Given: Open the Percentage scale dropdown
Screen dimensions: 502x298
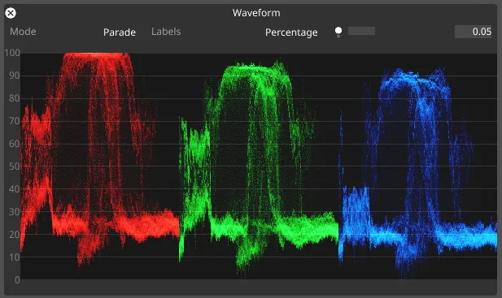Looking at the screenshot, I should click(x=291, y=32).
